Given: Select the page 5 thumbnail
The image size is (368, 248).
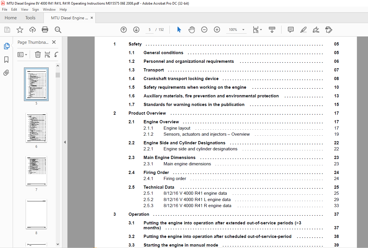Looking at the screenshot, I should (x=36, y=84).
